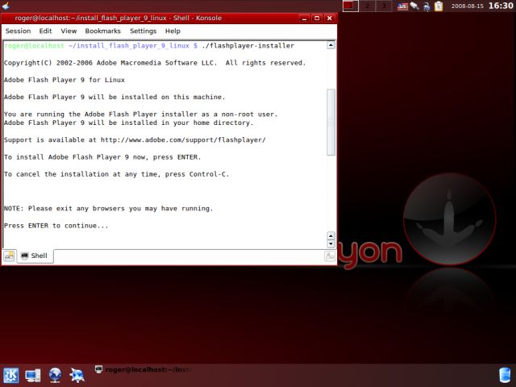Click the Konsole taskbar entry roger@localhost
516x387 pixels.
pyautogui.click(x=145, y=370)
